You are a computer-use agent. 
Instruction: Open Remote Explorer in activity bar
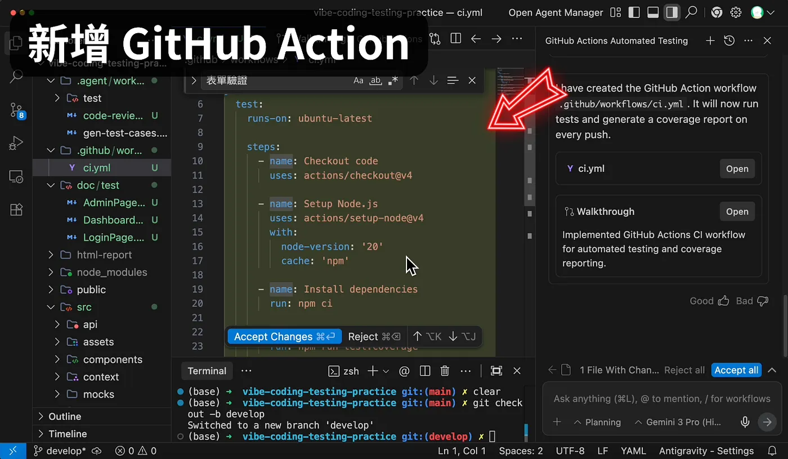(x=16, y=177)
